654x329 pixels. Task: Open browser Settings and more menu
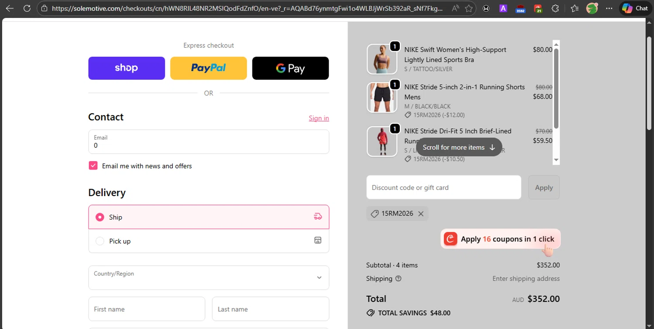click(609, 8)
